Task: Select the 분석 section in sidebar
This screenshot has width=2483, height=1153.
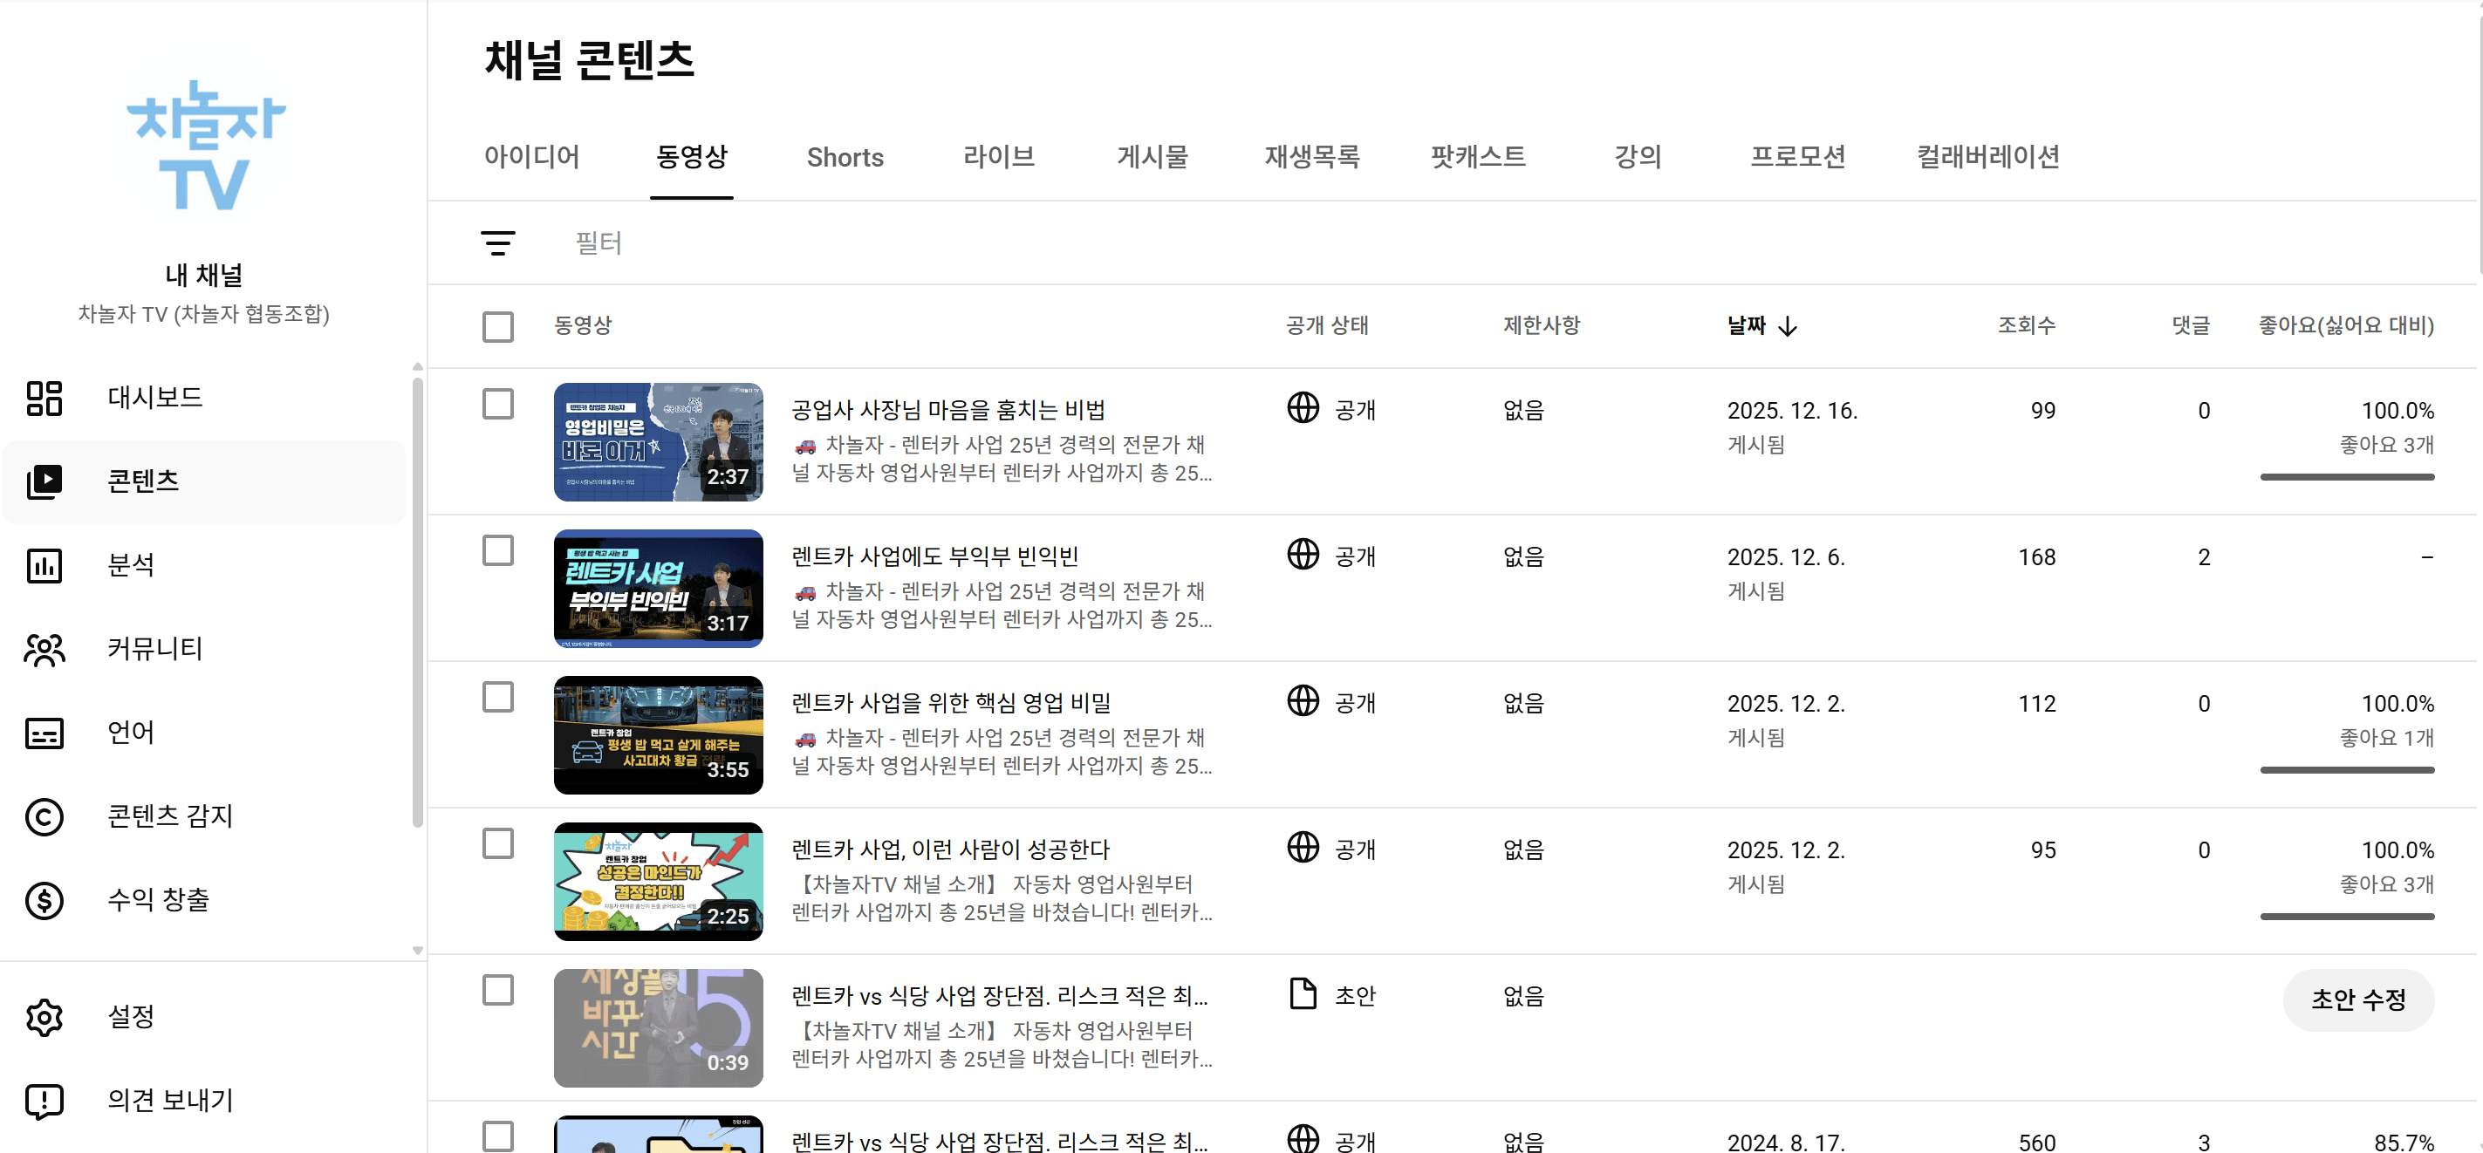Action: pos(132,565)
